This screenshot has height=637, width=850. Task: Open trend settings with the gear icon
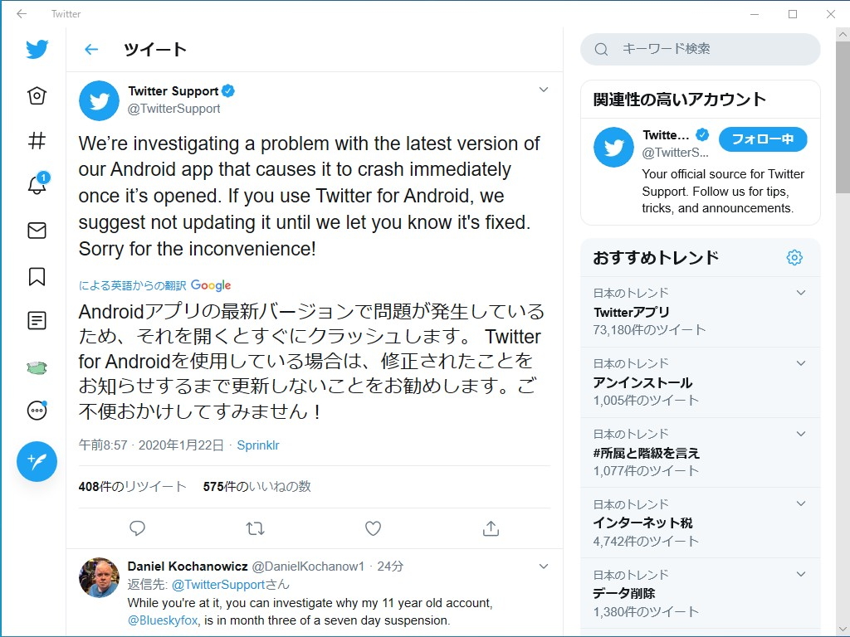pos(794,257)
